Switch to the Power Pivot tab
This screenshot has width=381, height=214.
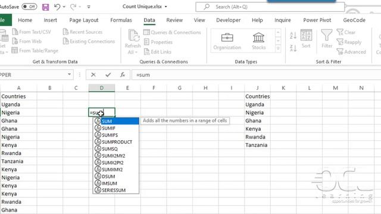pos(317,20)
